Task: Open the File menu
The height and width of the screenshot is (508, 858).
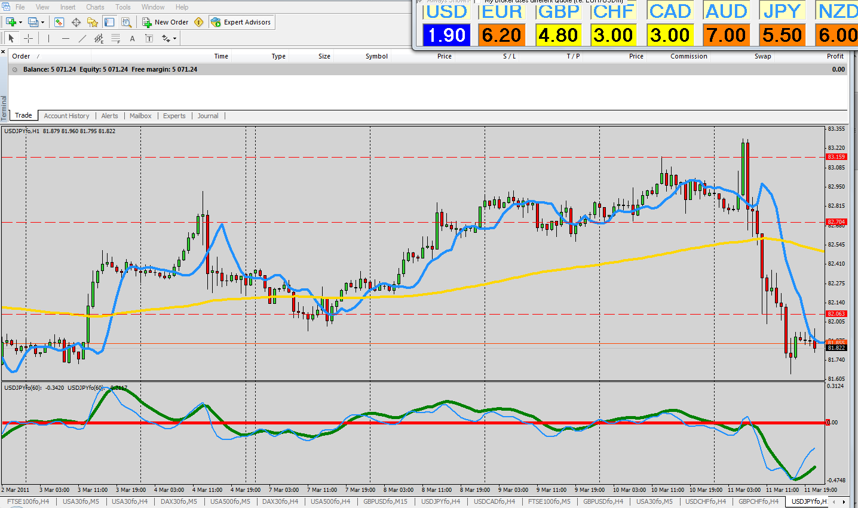Action: 20,7
